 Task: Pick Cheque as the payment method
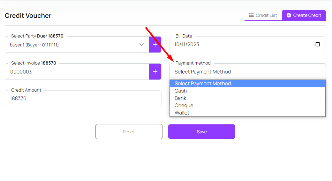click(184, 106)
